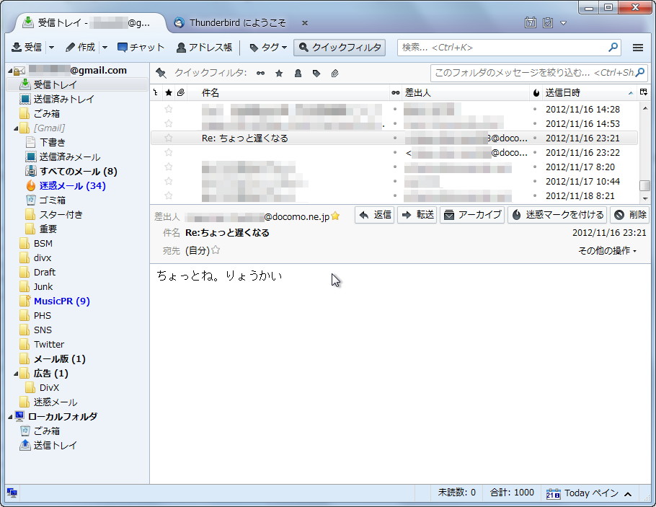This screenshot has width=656, height=507.
Task: Open the hamburger menu icon
Action: (637, 47)
